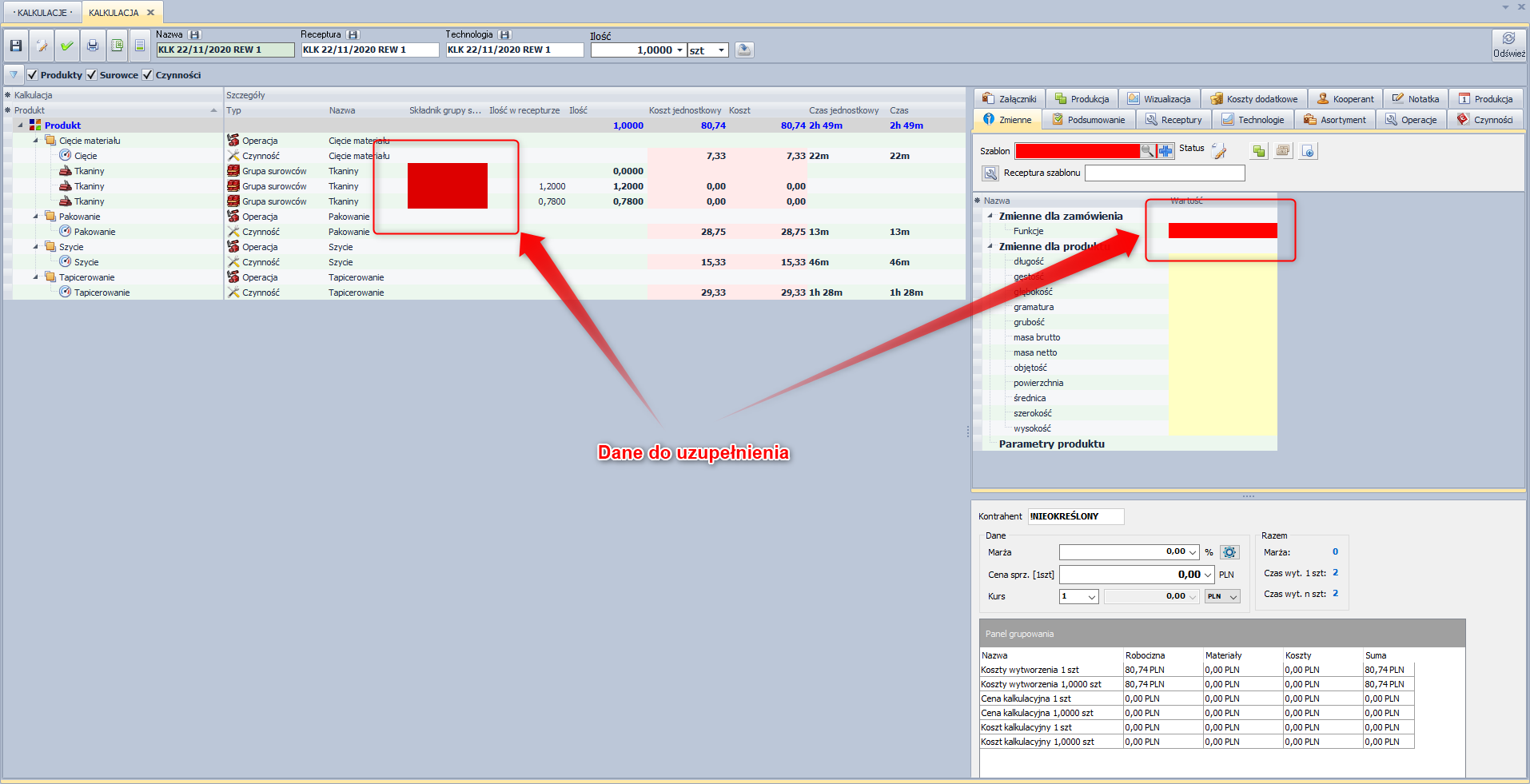Switch to the Podsumowanie tab
Screen dimensions: 1530x784
pos(1089,120)
